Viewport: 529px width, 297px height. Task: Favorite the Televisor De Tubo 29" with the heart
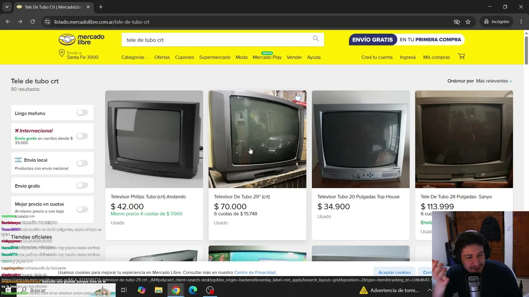[x=298, y=99]
